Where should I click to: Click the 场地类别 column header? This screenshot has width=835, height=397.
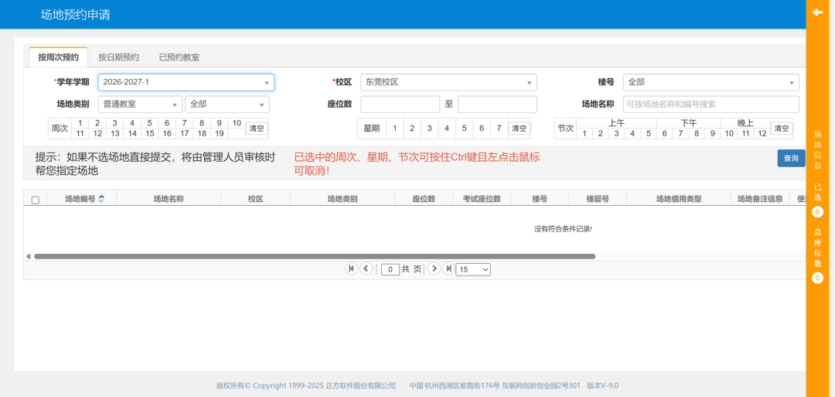(x=343, y=199)
